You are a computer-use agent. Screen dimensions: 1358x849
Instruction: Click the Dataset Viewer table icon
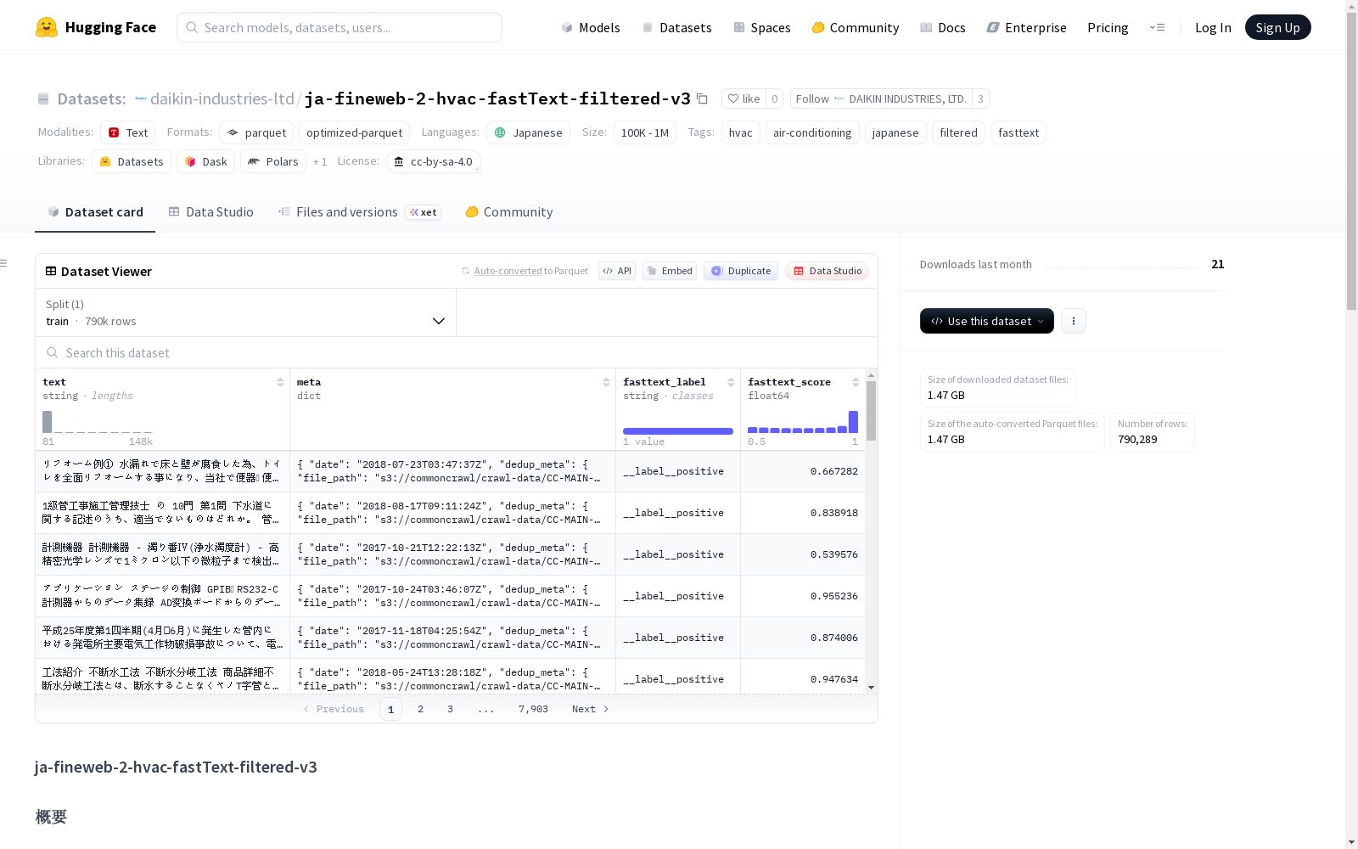[x=51, y=272]
